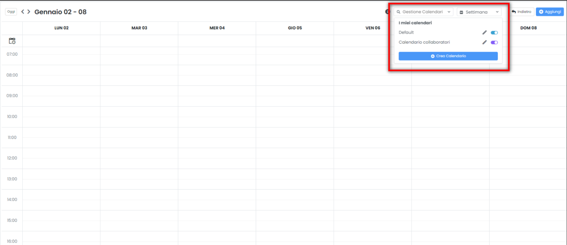Open the Gestione Calendari dropdown
Viewport: 567px width, 245px height.
click(424, 12)
